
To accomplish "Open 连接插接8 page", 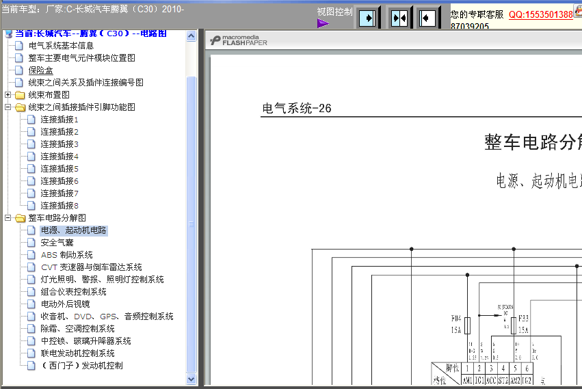I will coord(59,205).
